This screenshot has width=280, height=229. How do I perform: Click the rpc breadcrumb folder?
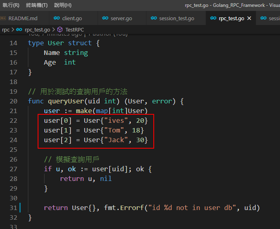click(6, 29)
